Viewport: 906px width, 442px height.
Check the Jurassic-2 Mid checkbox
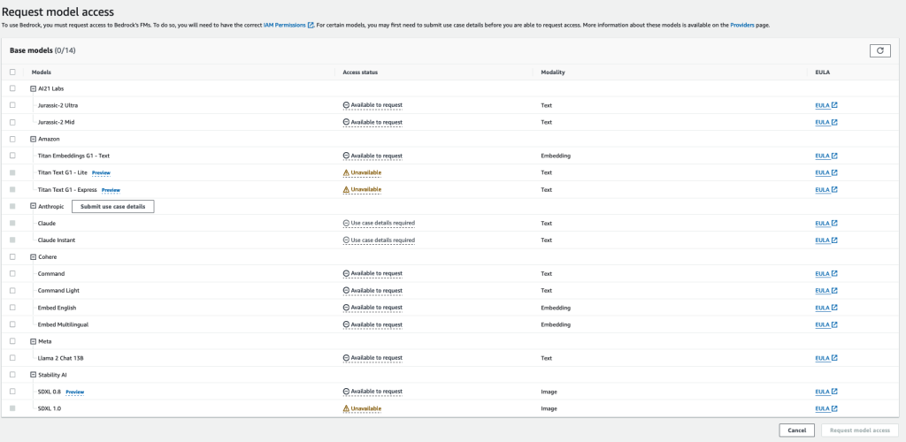[x=12, y=122]
